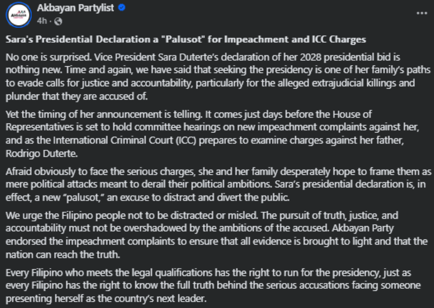Click the bold post headline about "Palusot"
This screenshot has height=308, width=434.
[186, 40]
